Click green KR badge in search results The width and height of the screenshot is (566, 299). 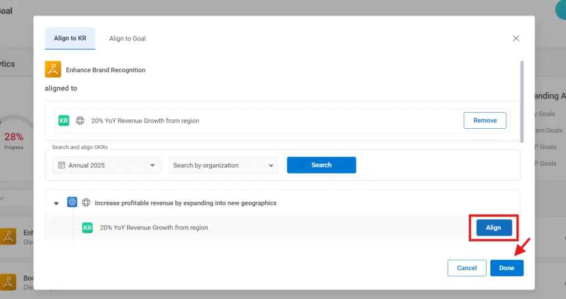[x=87, y=228]
